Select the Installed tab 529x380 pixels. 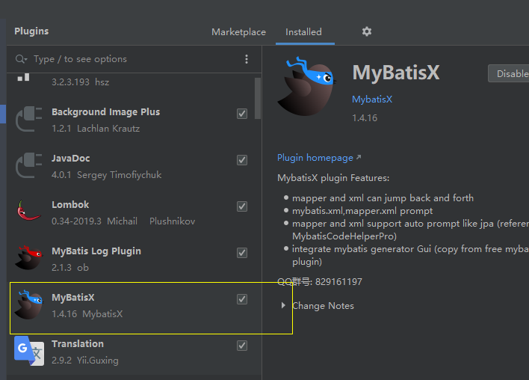[303, 32]
